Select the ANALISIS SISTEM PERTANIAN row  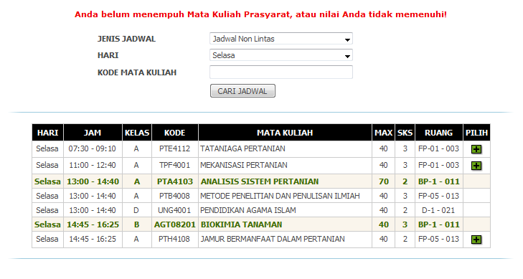coord(261,181)
